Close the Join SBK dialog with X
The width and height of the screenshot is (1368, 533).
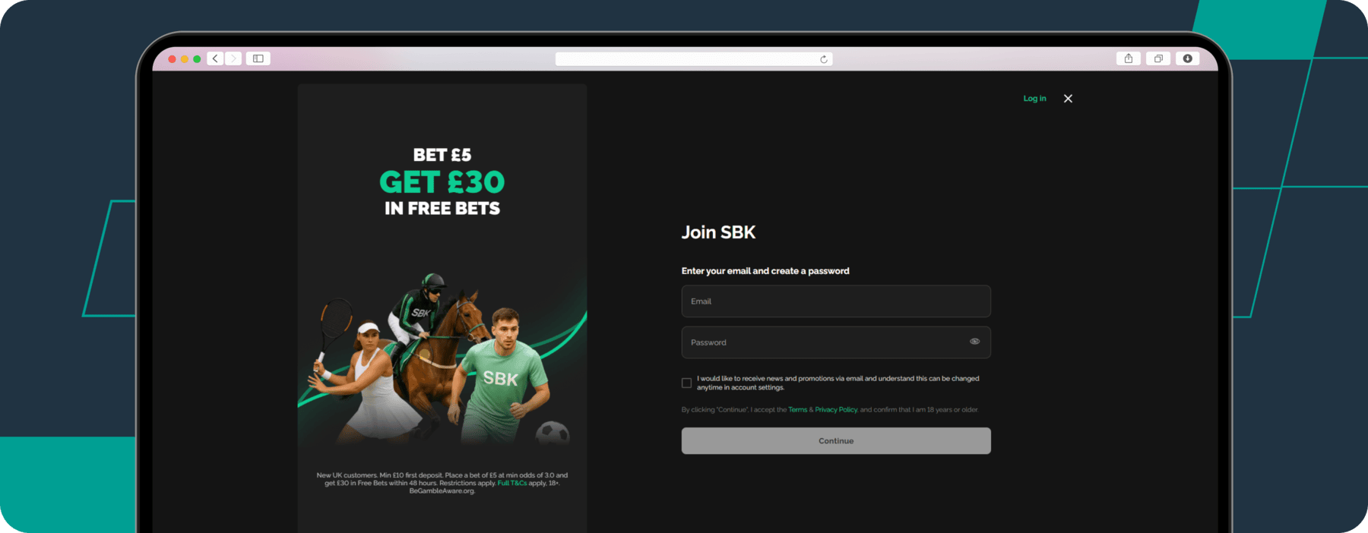(x=1068, y=99)
